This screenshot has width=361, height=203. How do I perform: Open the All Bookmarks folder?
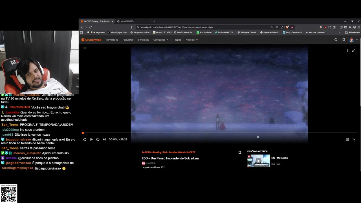point(353,32)
